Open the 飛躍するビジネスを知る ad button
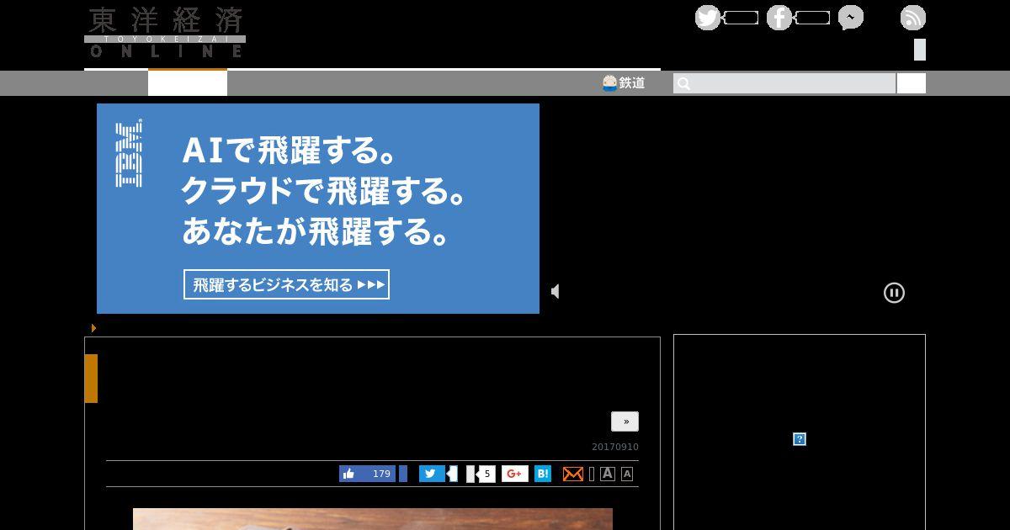 286,284
